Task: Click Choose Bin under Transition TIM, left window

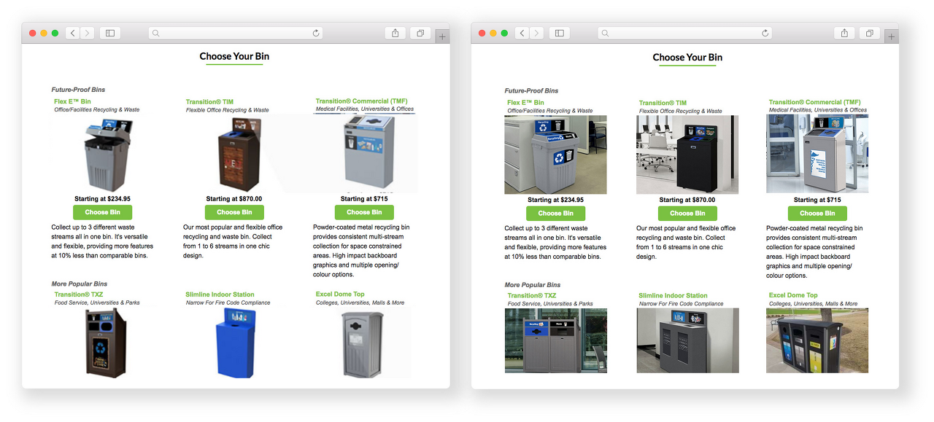Action: [234, 212]
